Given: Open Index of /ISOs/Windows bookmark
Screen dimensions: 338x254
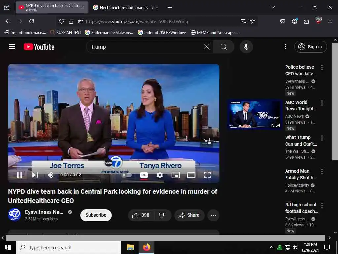Looking at the screenshot, I should (162, 33).
